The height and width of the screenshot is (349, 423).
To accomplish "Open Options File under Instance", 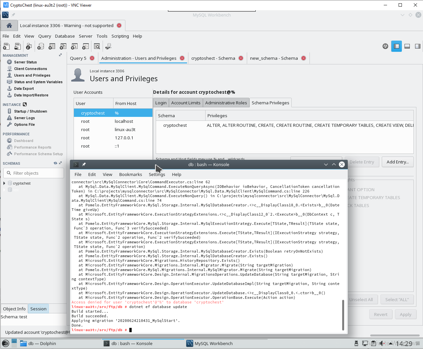I will (24, 124).
